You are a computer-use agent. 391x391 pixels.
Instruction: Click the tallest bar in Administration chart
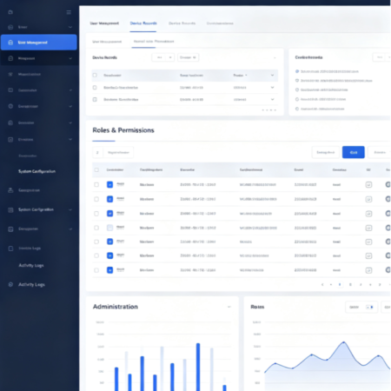198,367
